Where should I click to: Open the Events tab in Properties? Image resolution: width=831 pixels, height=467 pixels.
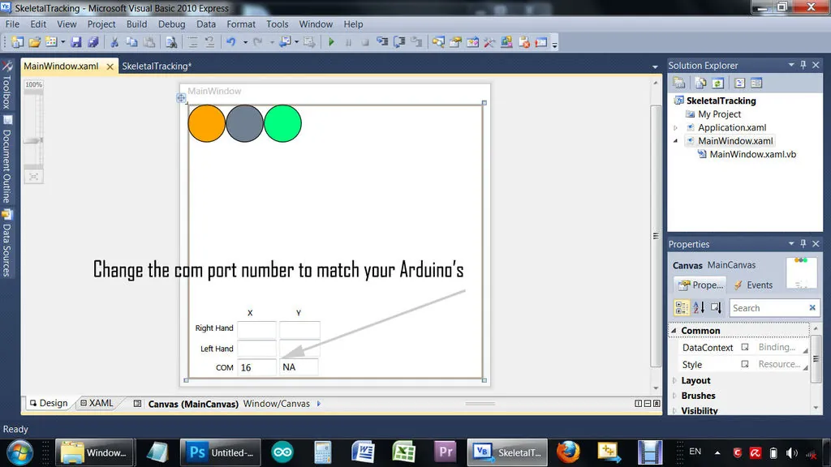click(x=753, y=285)
